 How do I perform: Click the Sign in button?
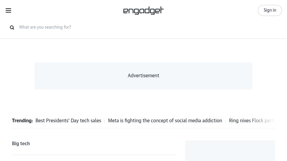click(x=270, y=10)
